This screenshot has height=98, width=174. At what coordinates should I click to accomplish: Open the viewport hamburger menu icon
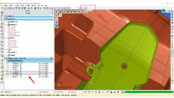tap(57, 12)
